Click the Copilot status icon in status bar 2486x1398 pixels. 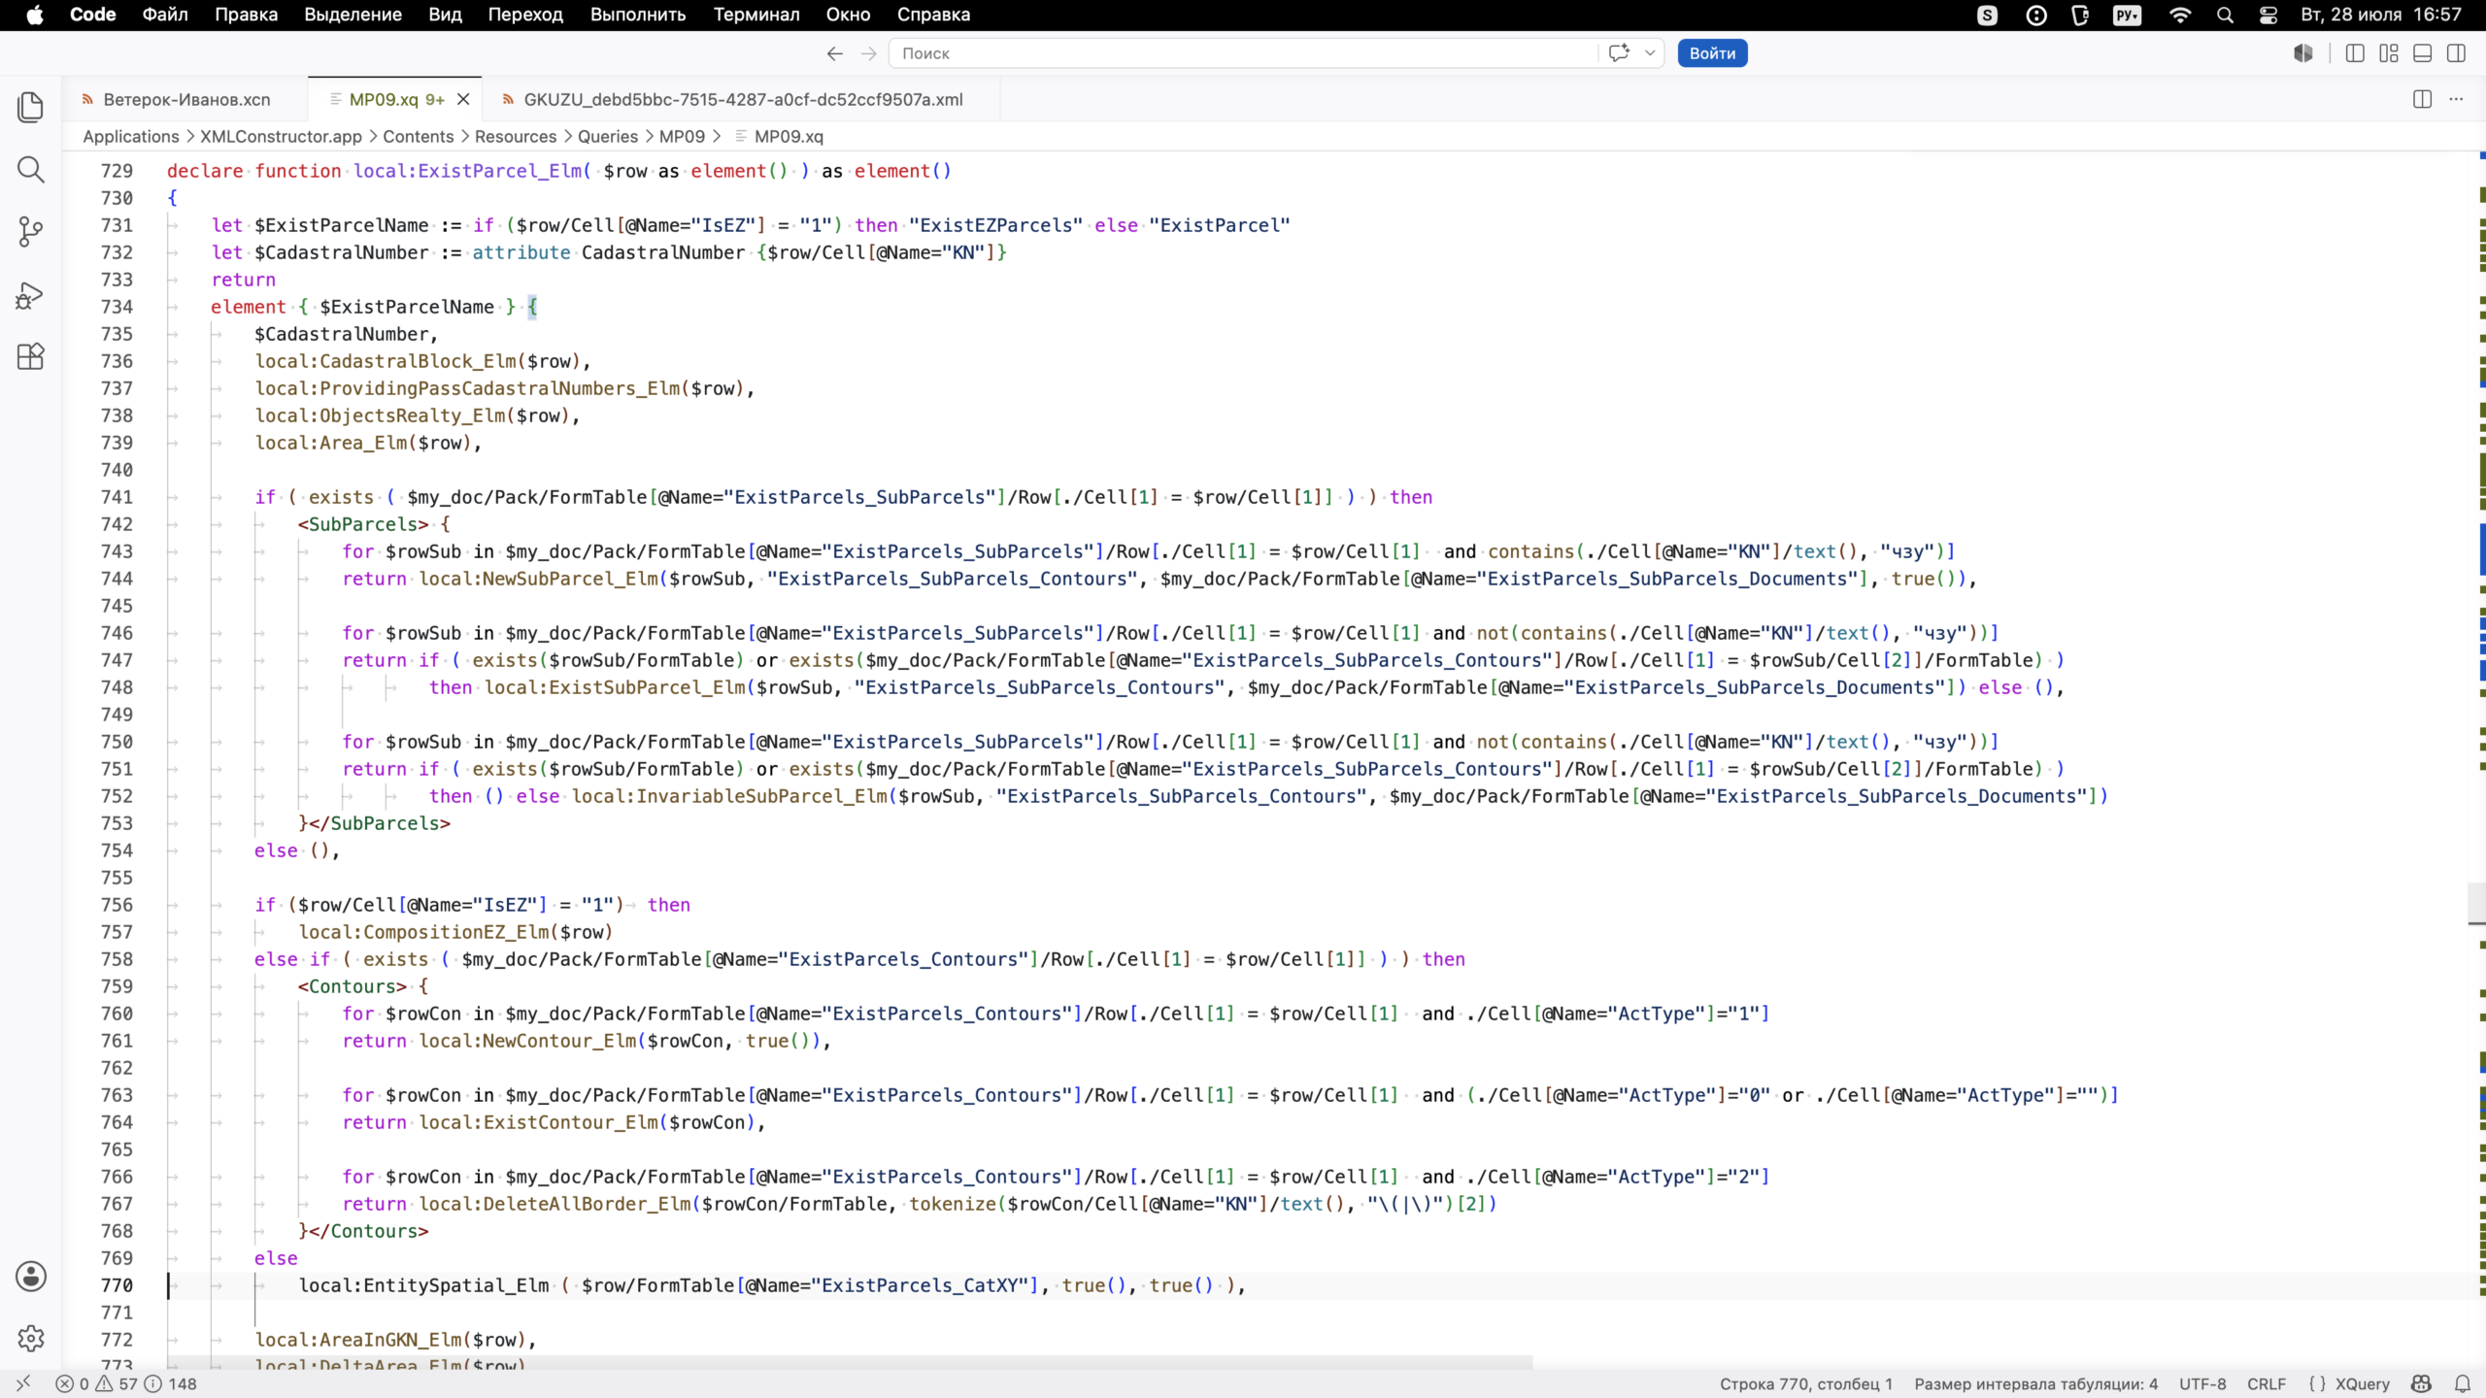[x=2421, y=1383]
